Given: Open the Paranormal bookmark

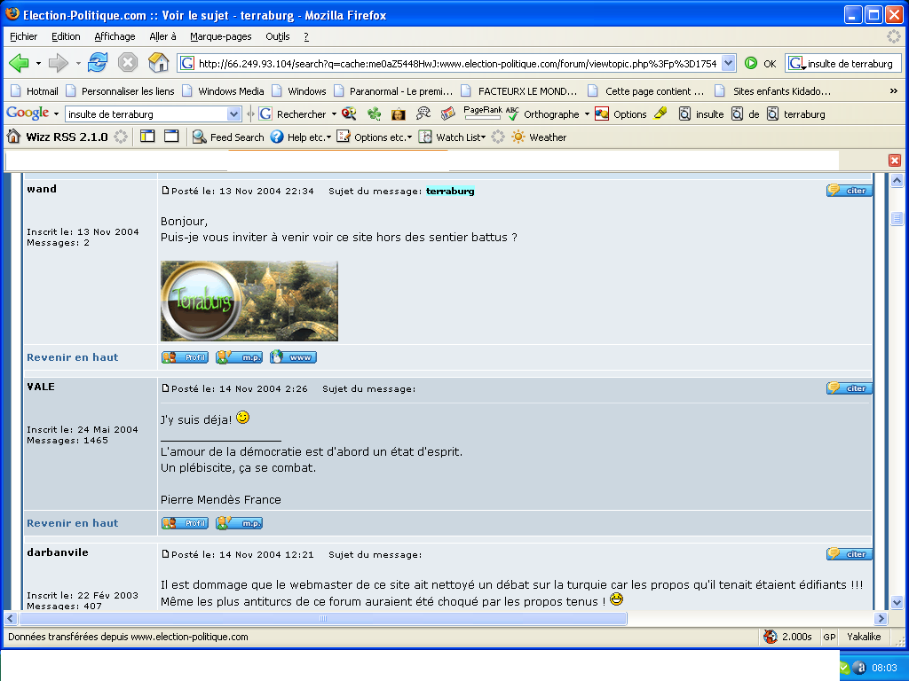Looking at the screenshot, I should coord(393,91).
